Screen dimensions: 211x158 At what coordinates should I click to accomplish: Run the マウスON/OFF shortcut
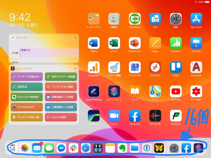tap(27, 107)
